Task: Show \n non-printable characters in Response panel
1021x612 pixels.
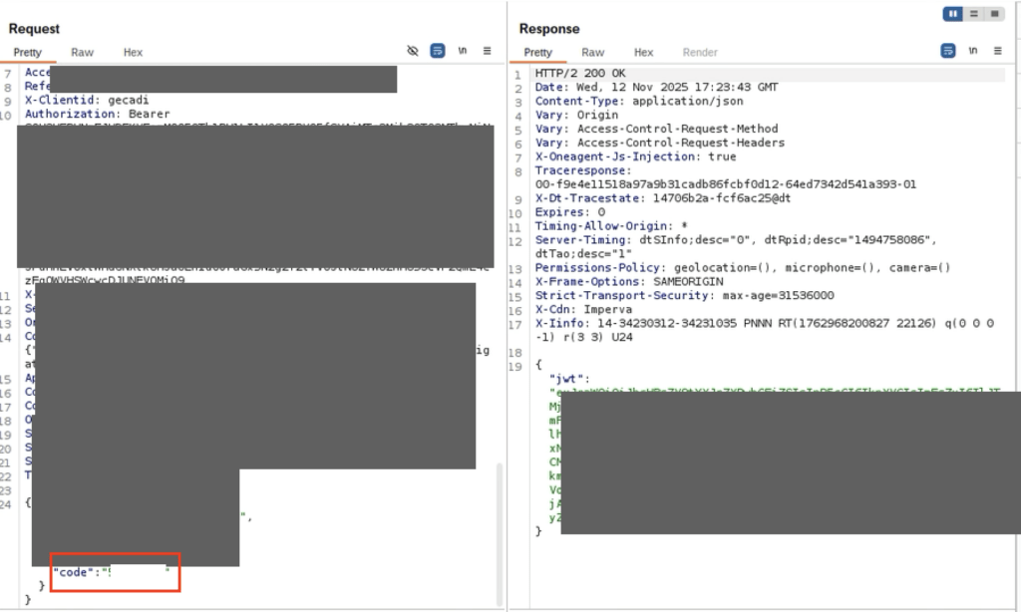Action: pyautogui.click(x=973, y=51)
